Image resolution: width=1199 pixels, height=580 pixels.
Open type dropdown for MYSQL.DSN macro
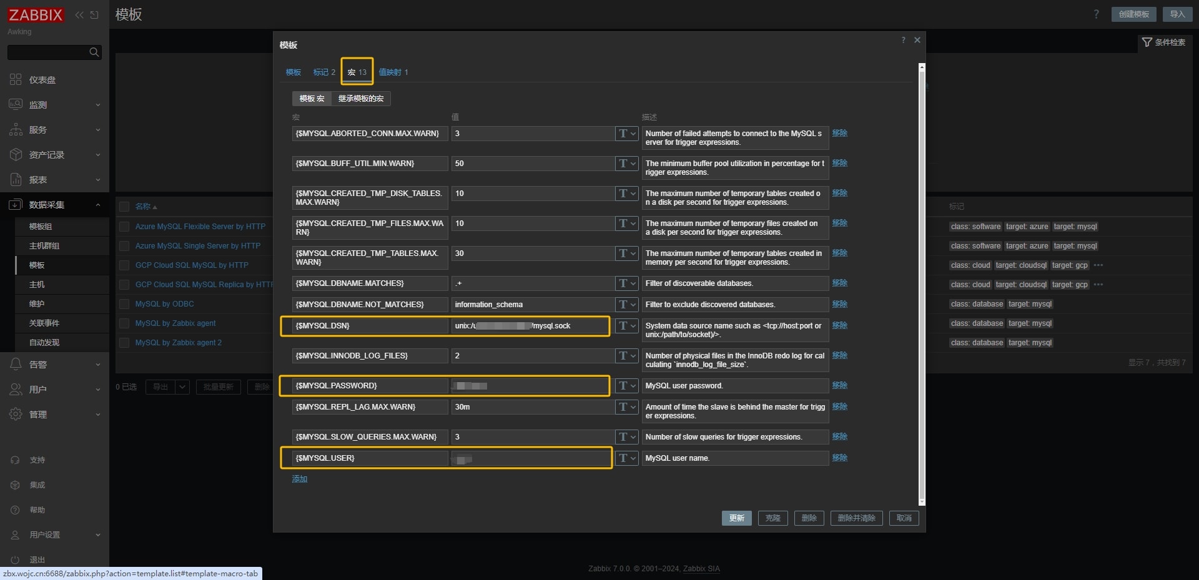626,326
